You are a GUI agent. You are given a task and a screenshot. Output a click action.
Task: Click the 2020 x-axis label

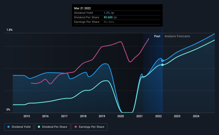[x=121, y=116]
